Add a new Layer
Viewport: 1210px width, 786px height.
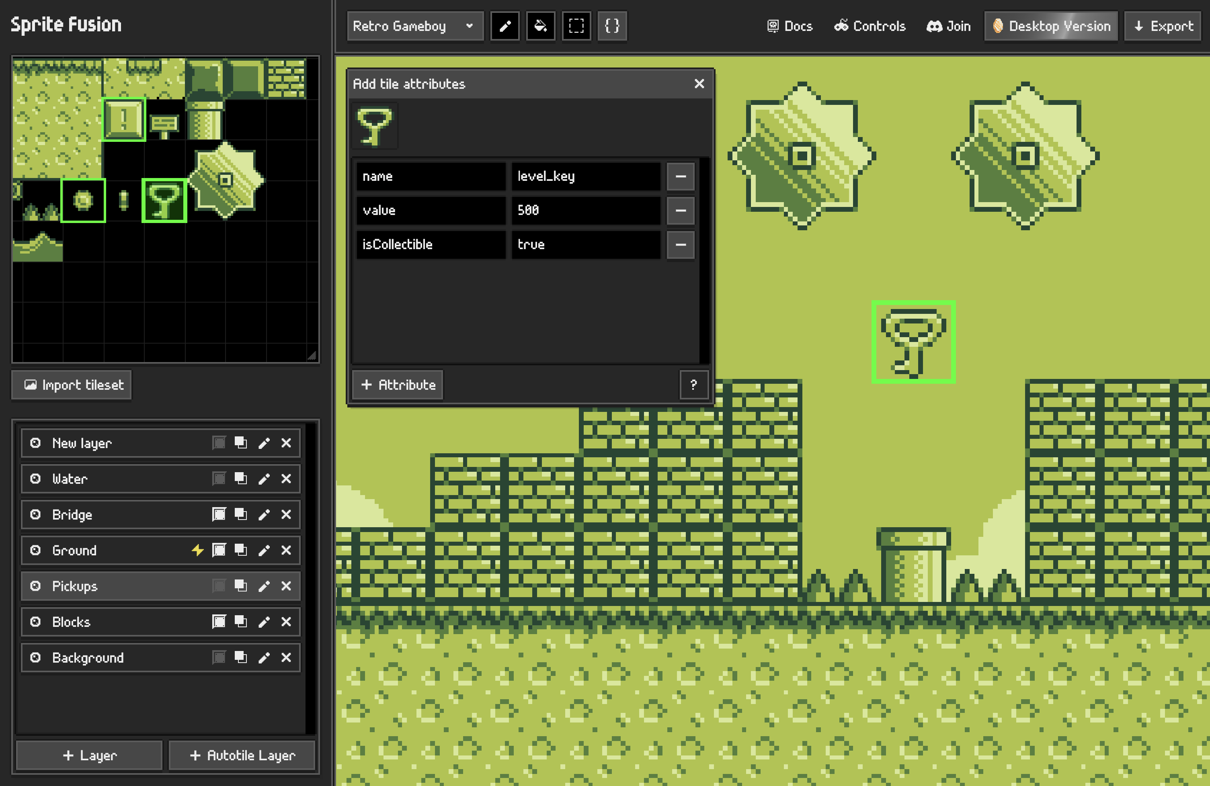coord(90,755)
